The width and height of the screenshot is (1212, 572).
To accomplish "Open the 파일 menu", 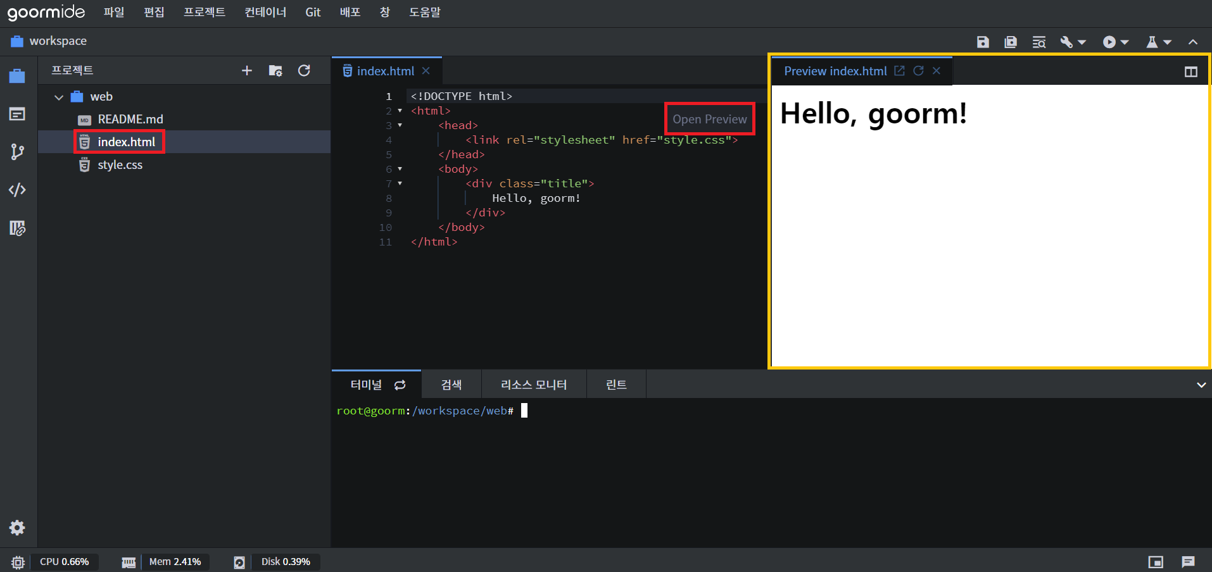I will [114, 12].
